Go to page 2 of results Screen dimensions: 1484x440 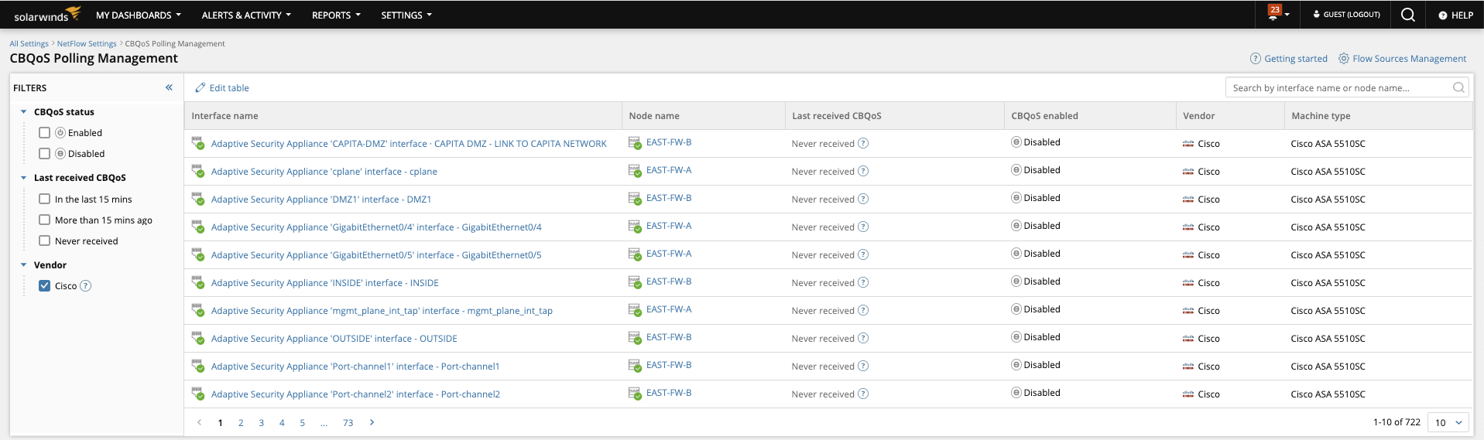(241, 422)
